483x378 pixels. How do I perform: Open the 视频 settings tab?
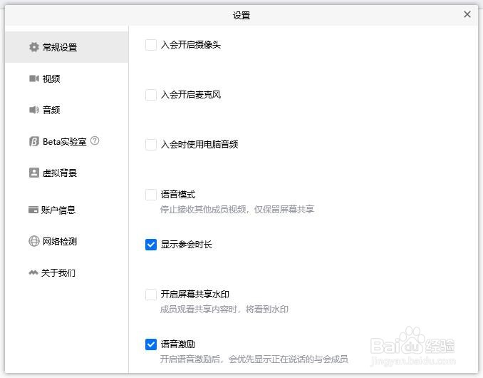tap(51, 78)
